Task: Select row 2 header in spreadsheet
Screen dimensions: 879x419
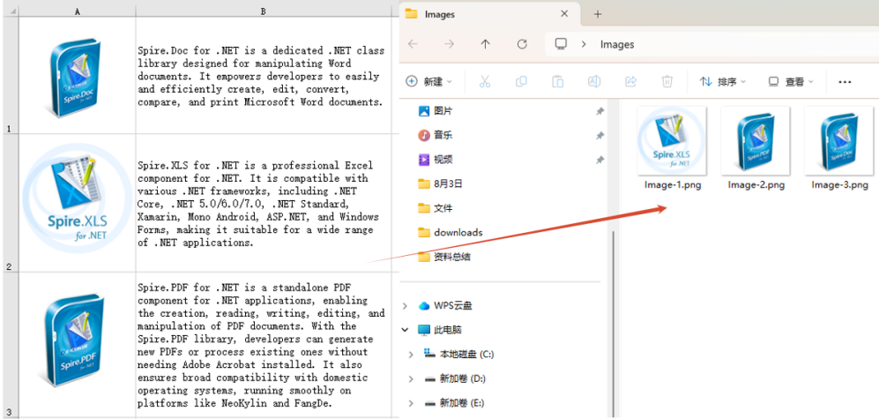Action: tap(10, 203)
